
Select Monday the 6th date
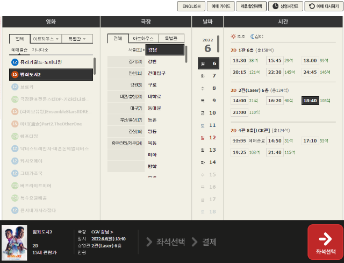(209, 63)
